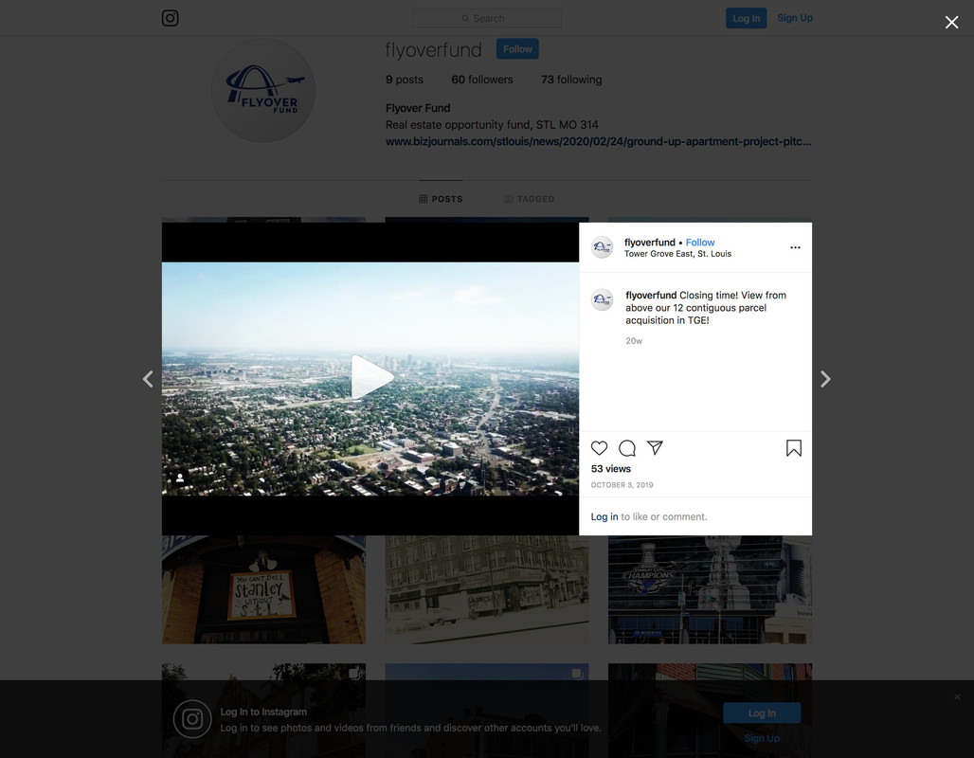The height and width of the screenshot is (758, 974).
Task: Open the Flyover Fund profile picture
Action: point(263,90)
